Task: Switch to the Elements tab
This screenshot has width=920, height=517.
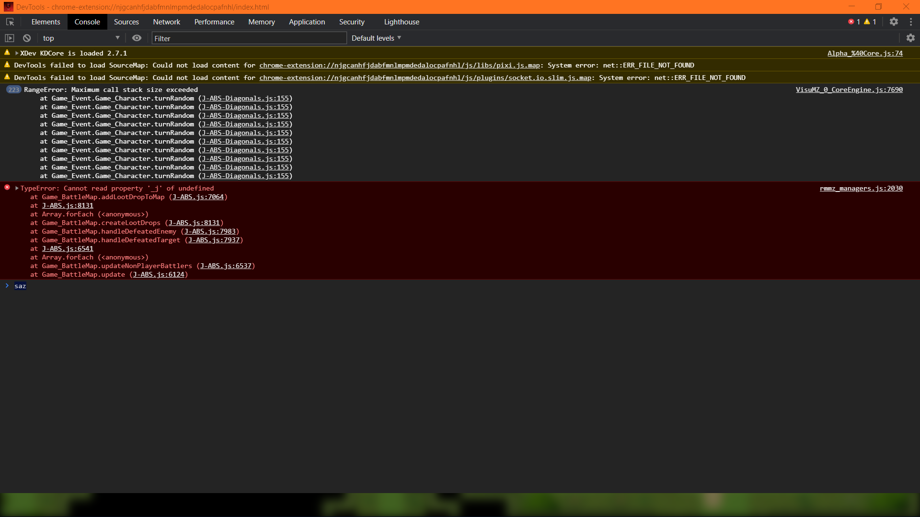Action: click(x=46, y=22)
